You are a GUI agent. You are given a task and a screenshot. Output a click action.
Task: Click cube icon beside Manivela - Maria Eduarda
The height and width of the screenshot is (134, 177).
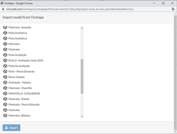tap(5, 105)
